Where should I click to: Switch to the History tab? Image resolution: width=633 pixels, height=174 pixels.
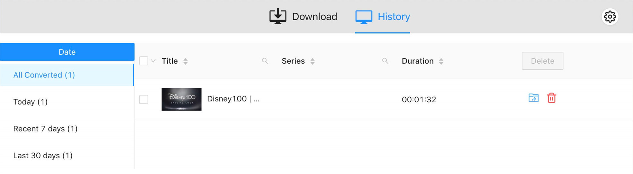click(382, 17)
